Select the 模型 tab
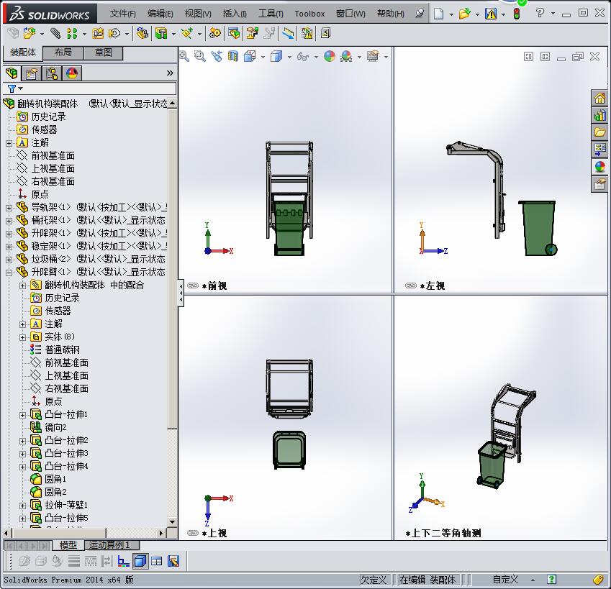 68,545
